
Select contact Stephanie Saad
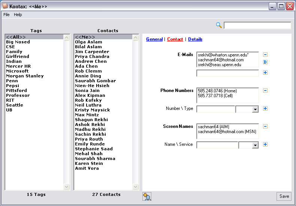103,149
